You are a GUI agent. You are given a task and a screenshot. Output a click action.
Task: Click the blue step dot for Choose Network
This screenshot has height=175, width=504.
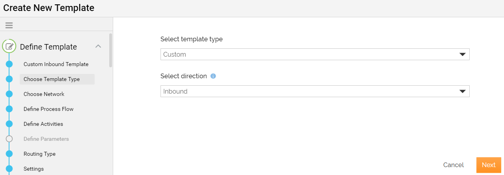click(9, 94)
